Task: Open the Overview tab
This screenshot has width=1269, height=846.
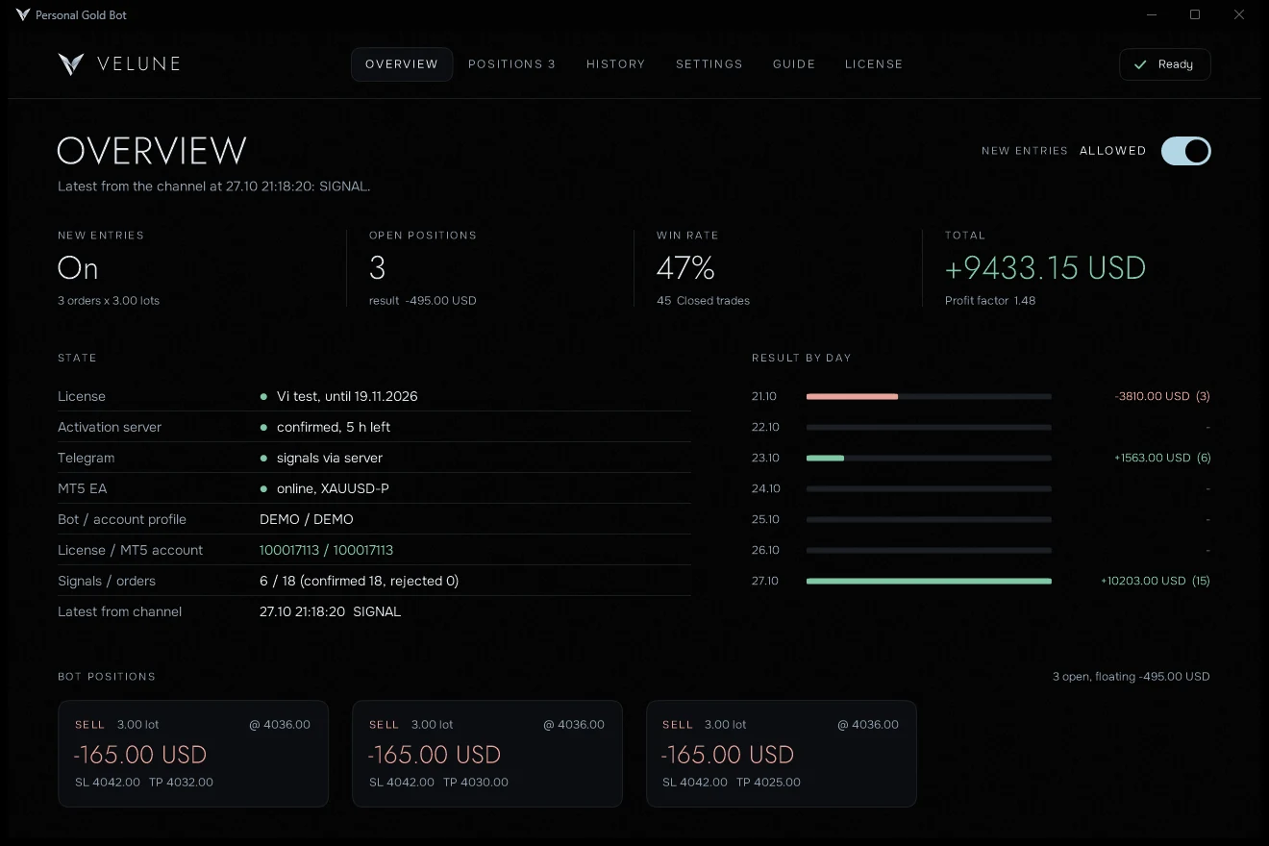Action: click(x=402, y=64)
